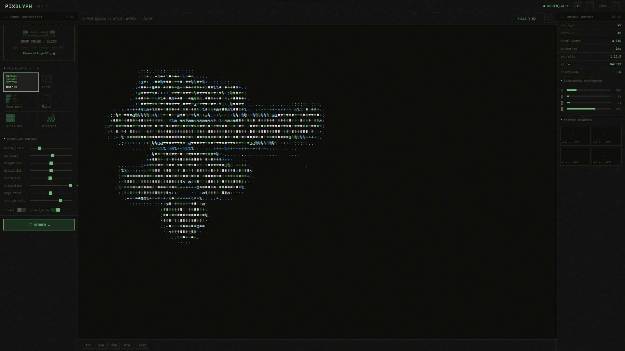Select the Lines style tile
The height and width of the screenshot is (351, 625).
(57, 82)
